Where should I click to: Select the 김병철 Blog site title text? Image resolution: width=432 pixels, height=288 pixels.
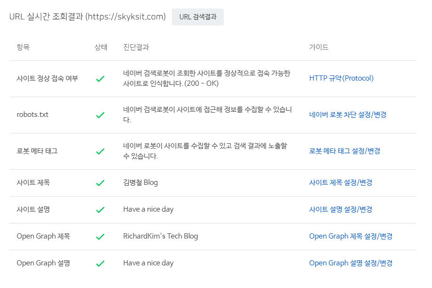(141, 183)
